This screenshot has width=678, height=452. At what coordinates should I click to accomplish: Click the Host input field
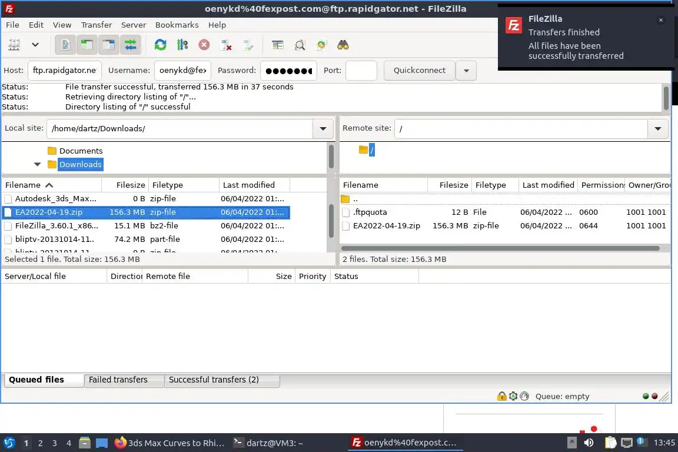(64, 71)
